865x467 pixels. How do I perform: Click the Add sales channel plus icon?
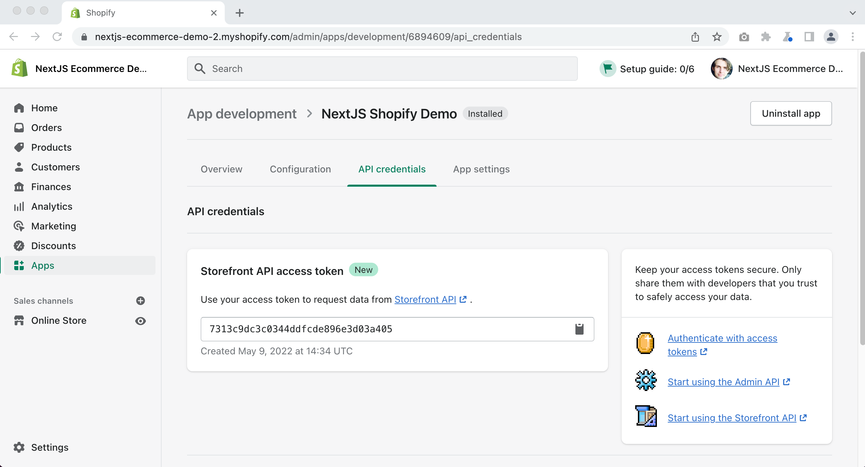[140, 301]
